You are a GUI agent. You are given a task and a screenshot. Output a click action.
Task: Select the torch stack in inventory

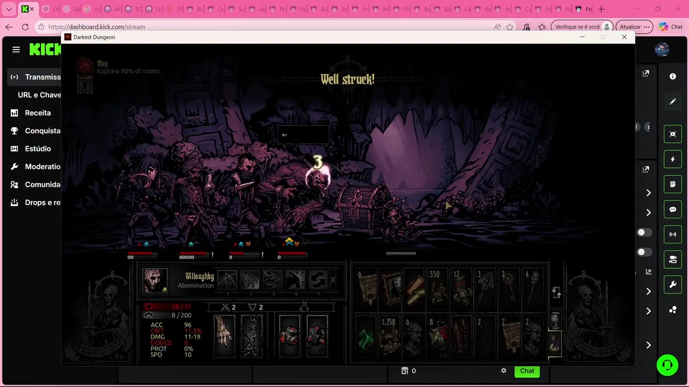pyautogui.click(x=534, y=290)
